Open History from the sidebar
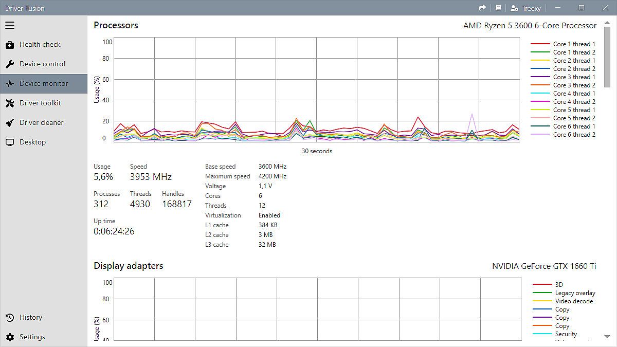Screen dimensions: 617x347 click(44, 318)
